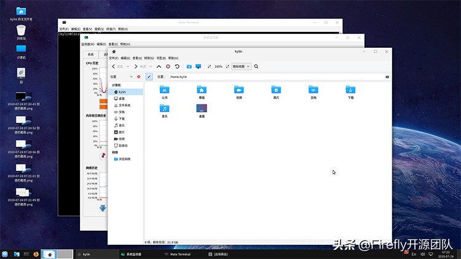
Task: Select the 视频 folder icon in file view
Action: pos(238,90)
